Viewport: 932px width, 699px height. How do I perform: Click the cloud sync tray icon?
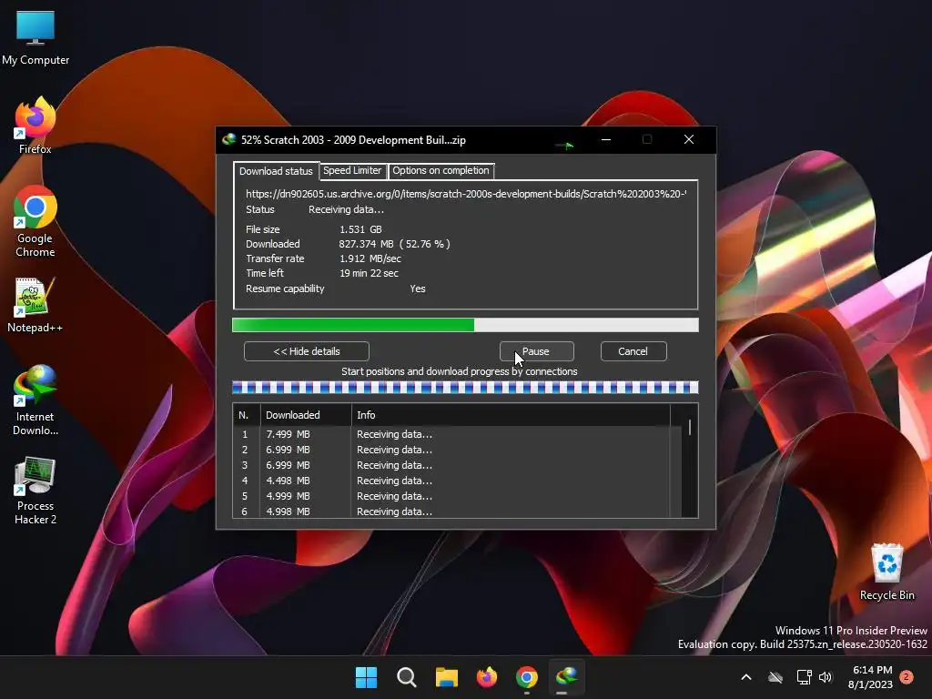(775, 677)
